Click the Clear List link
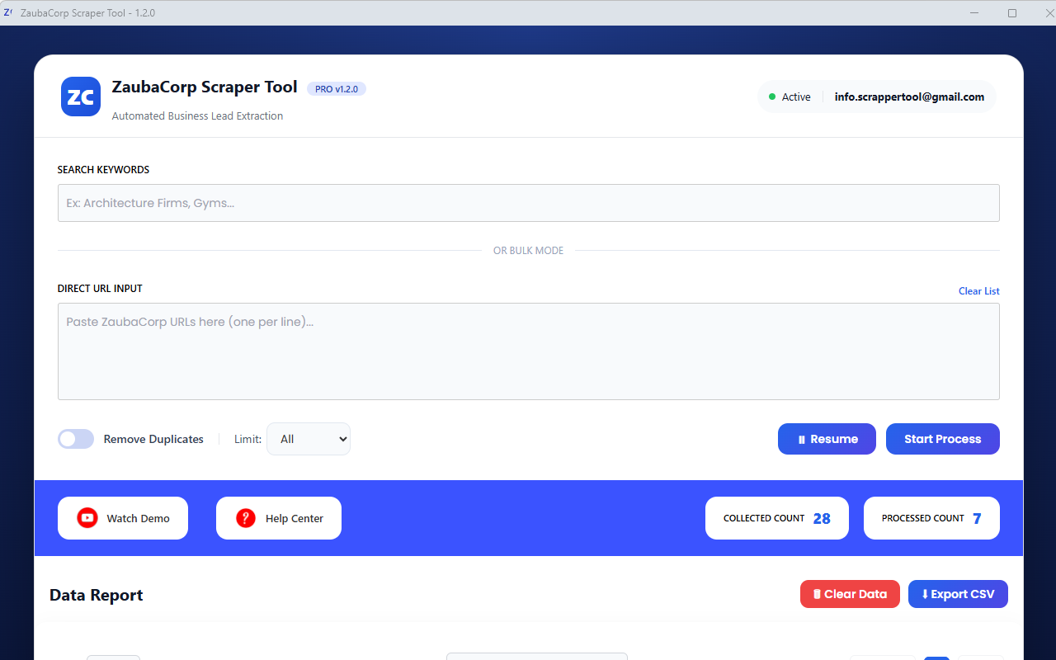 (979, 291)
